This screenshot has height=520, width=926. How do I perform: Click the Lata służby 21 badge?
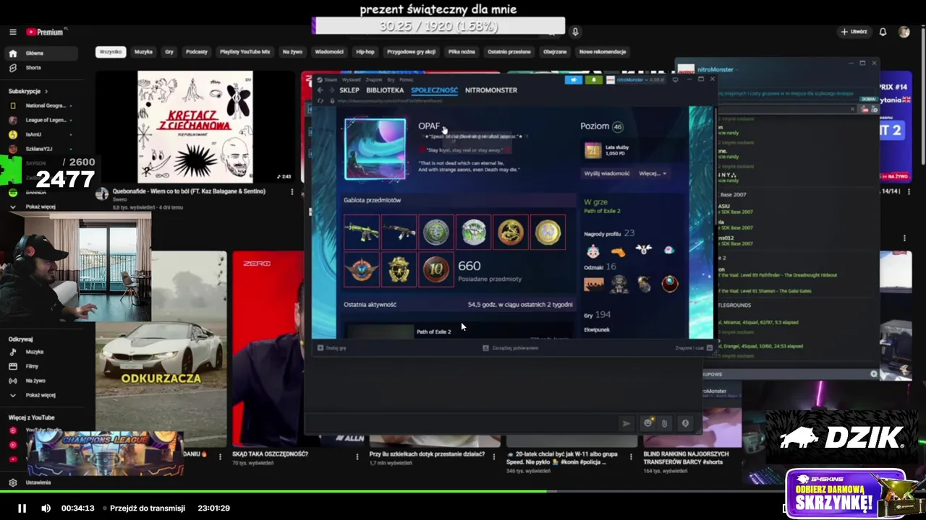592,150
